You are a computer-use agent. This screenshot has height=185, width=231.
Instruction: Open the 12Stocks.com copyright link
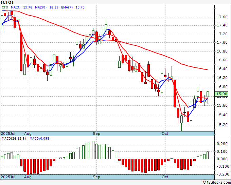(x=217, y=183)
